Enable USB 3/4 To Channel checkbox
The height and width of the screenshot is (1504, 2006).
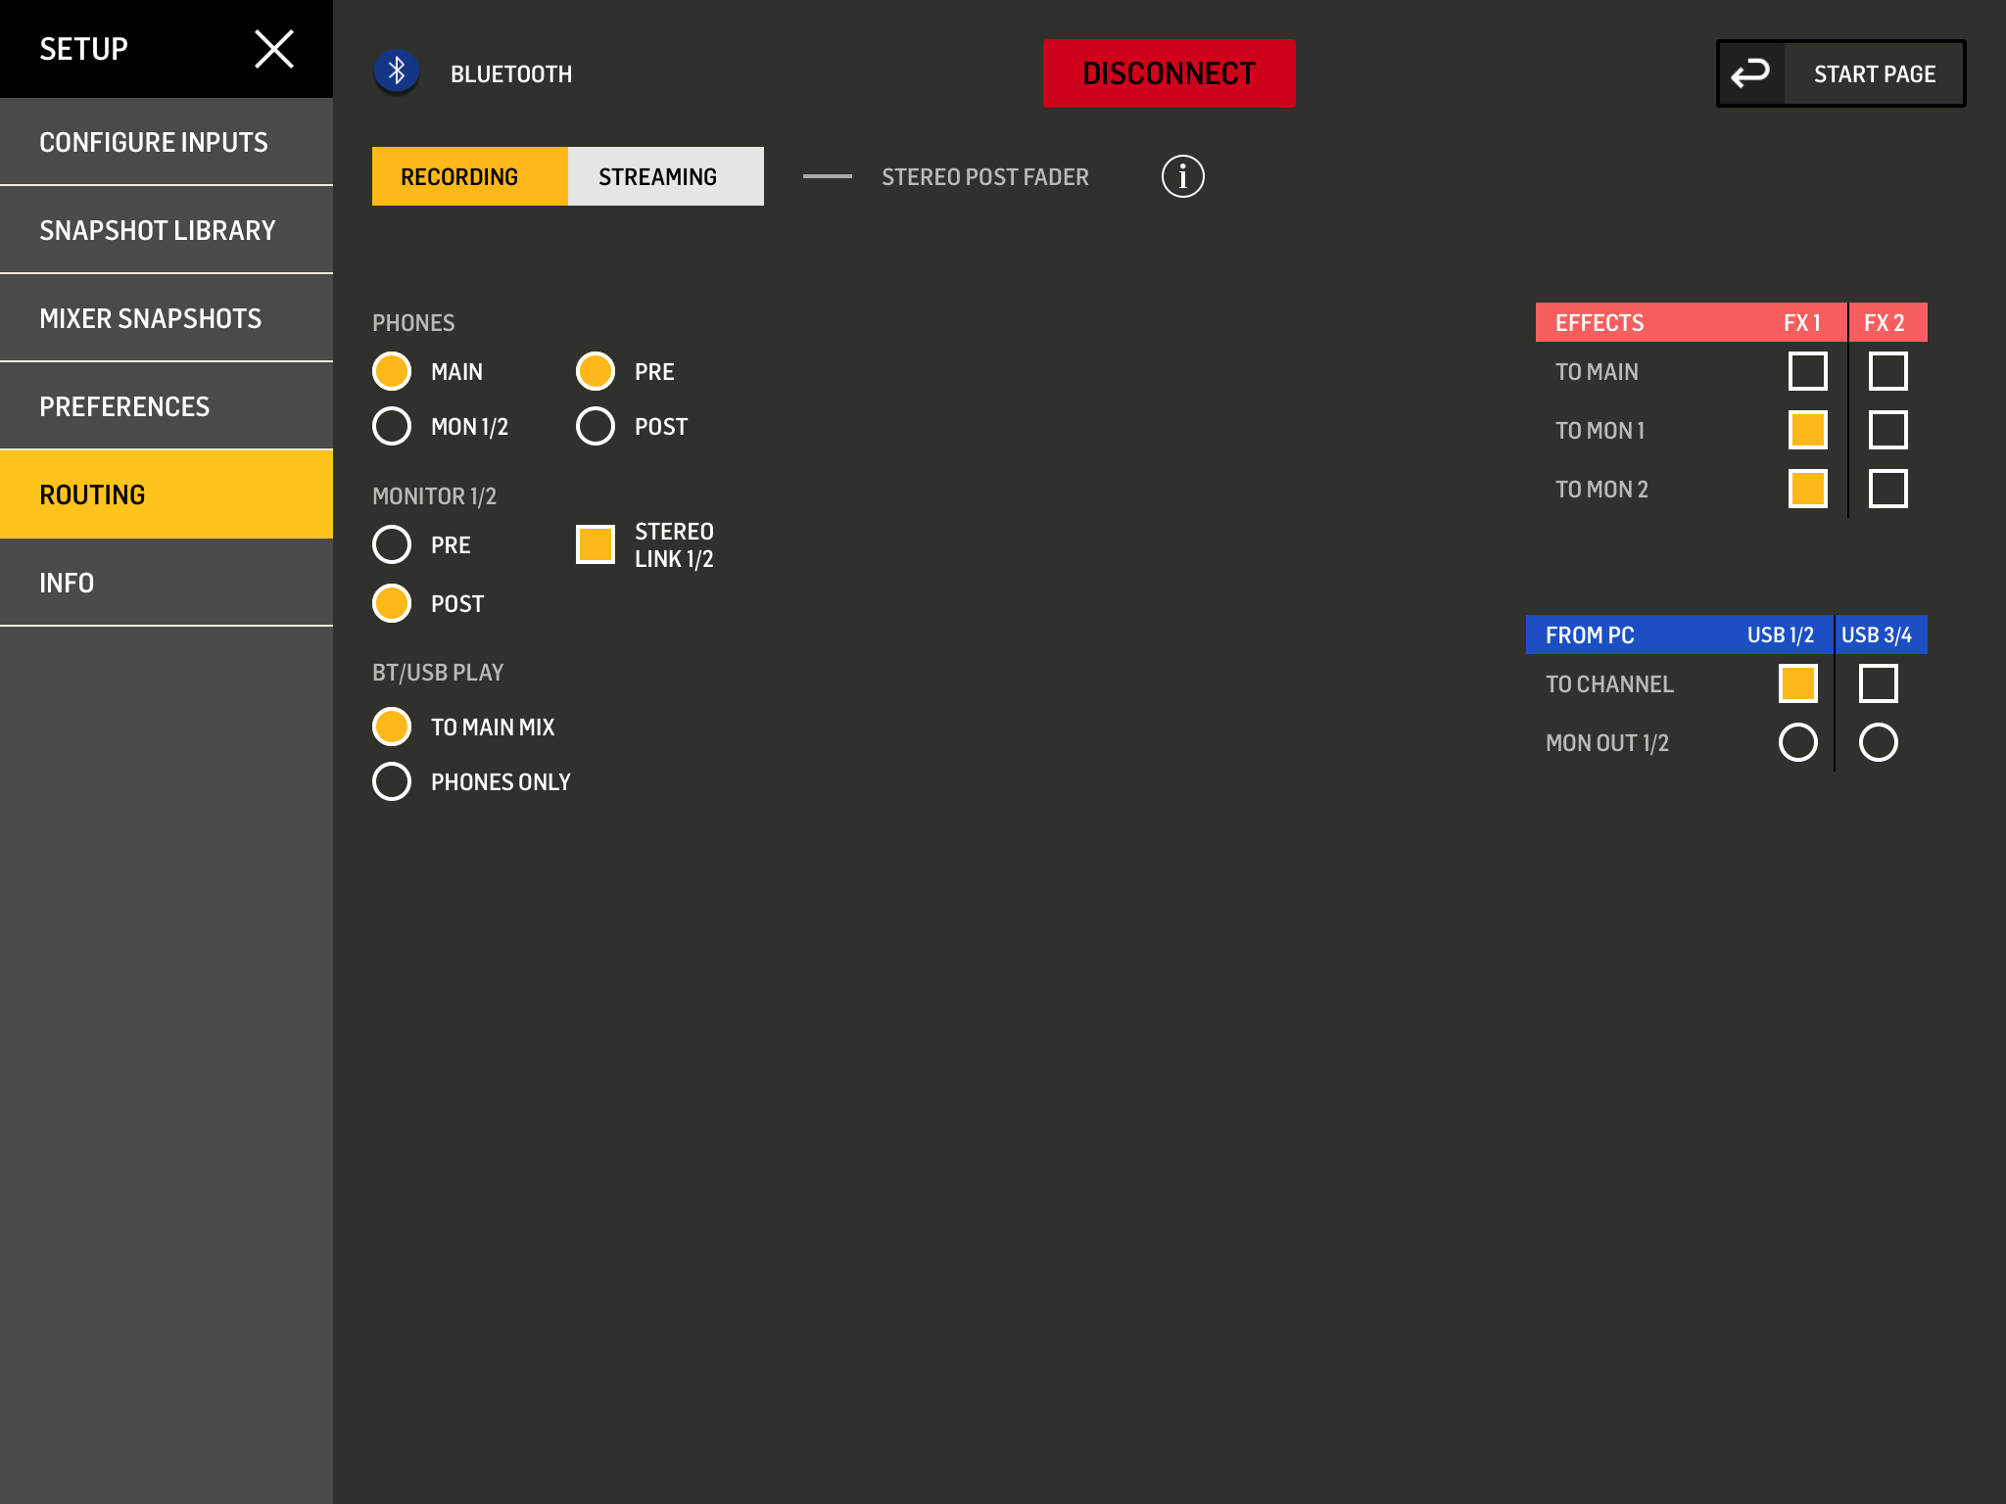click(x=1878, y=683)
